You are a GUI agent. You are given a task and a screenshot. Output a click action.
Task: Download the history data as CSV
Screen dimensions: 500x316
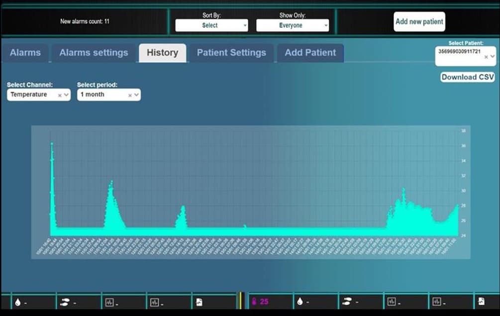click(468, 77)
